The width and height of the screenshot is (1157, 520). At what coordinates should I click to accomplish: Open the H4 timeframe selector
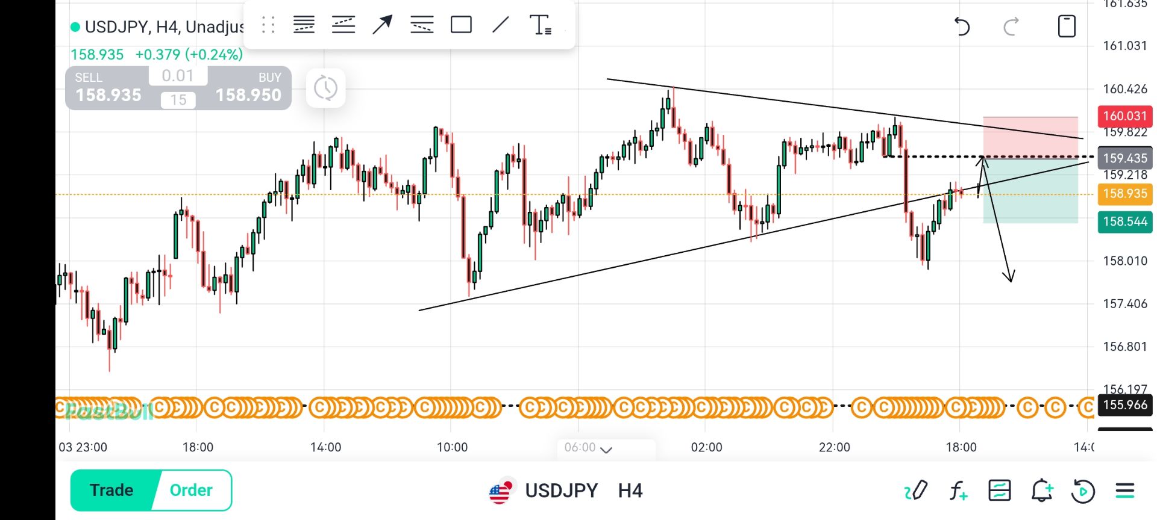pos(630,491)
